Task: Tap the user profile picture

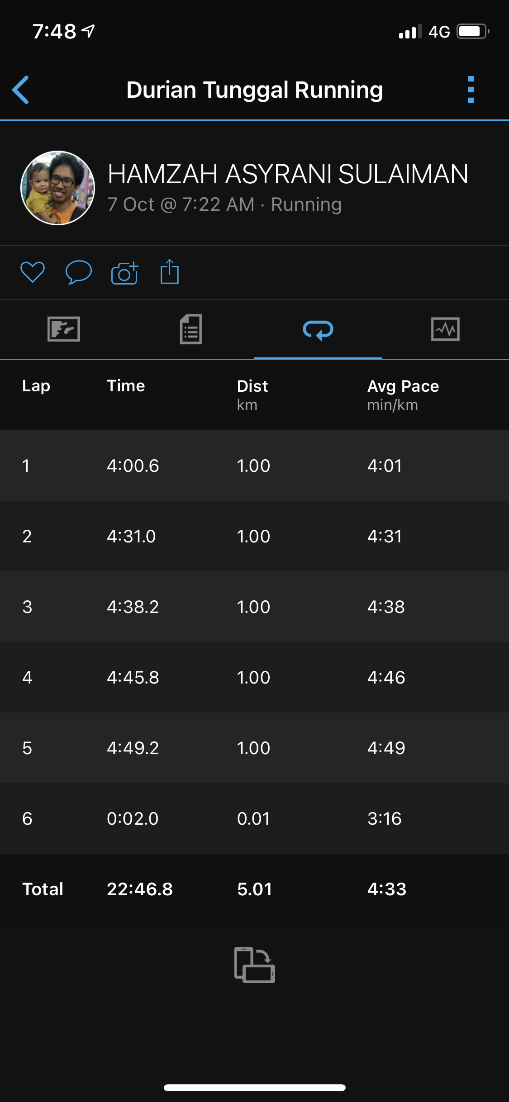Action: click(58, 188)
